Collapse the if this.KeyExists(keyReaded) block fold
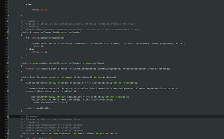This screenshot has width=224, height=139. 8,38
